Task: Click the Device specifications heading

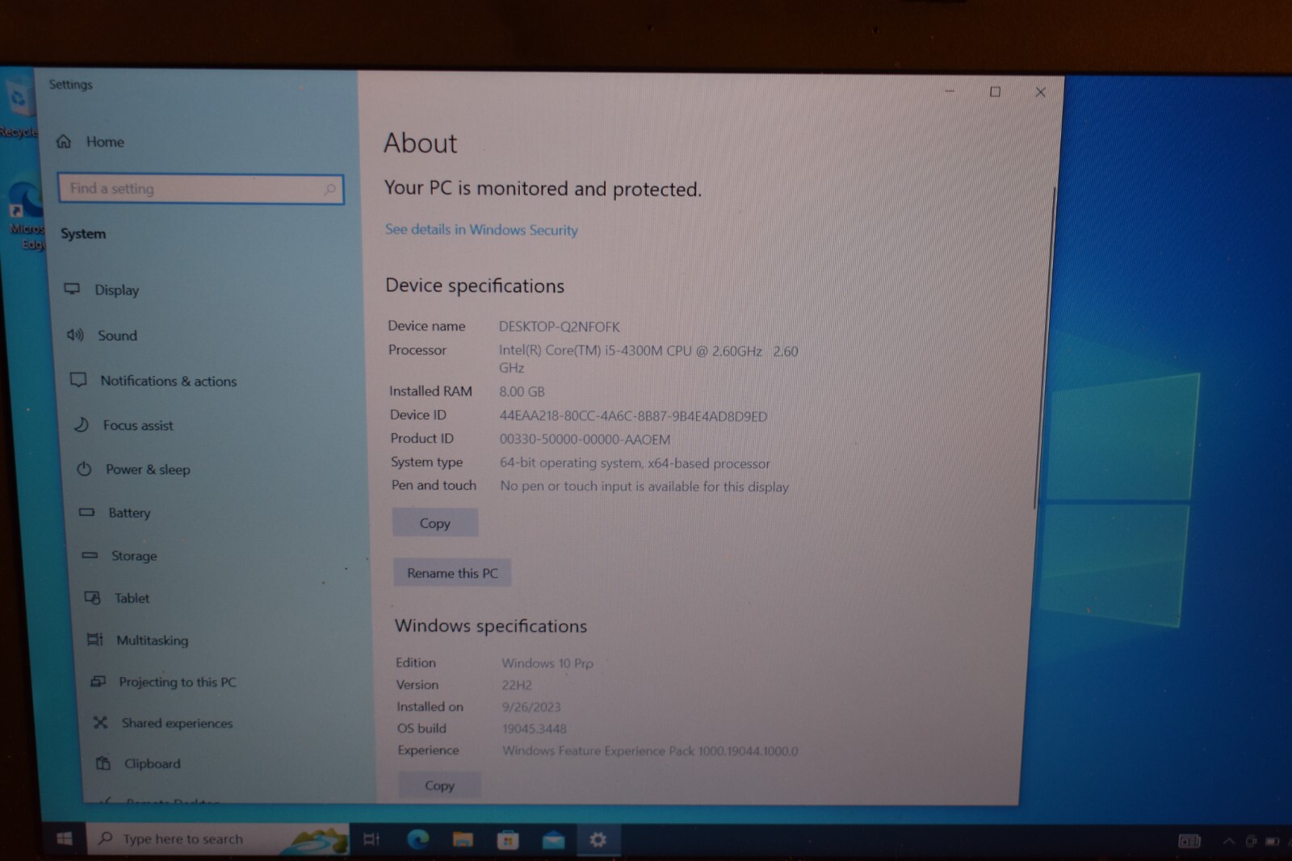Action: [x=475, y=286]
